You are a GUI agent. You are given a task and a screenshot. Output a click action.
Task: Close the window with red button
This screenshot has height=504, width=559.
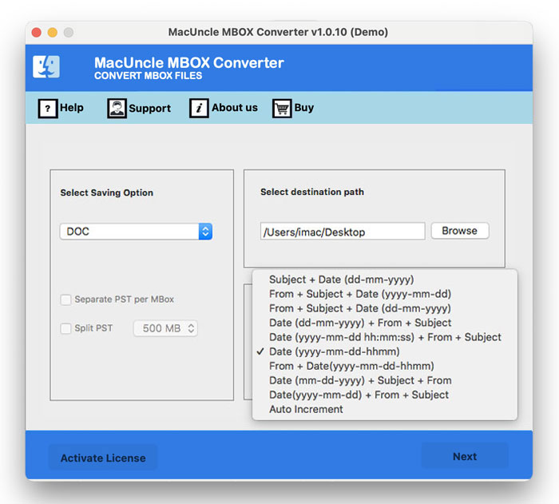click(37, 33)
